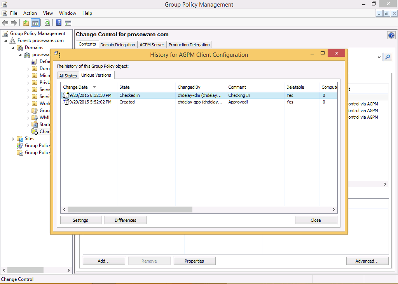398x284 pixels.
Task: Click the search magnifier icon
Action: tap(388, 57)
